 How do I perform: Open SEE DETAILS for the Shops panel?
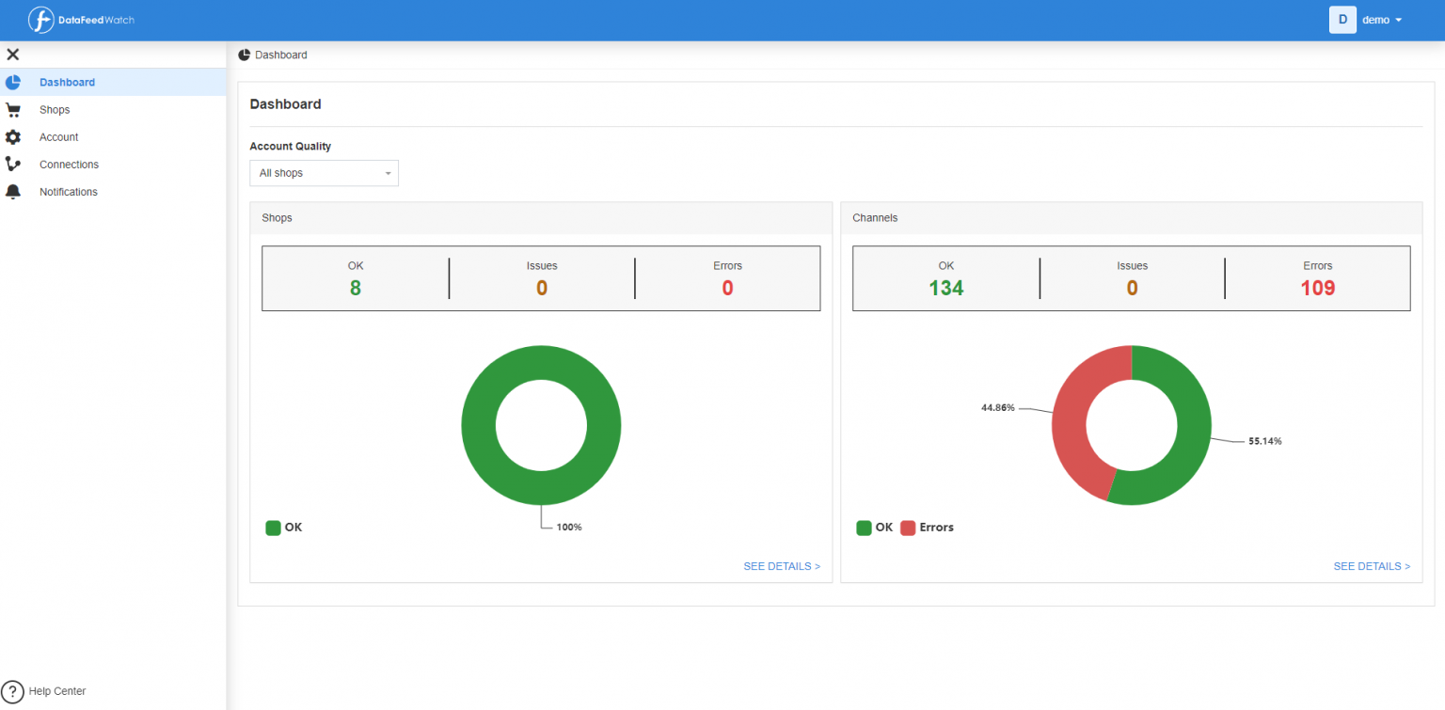tap(782, 566)
